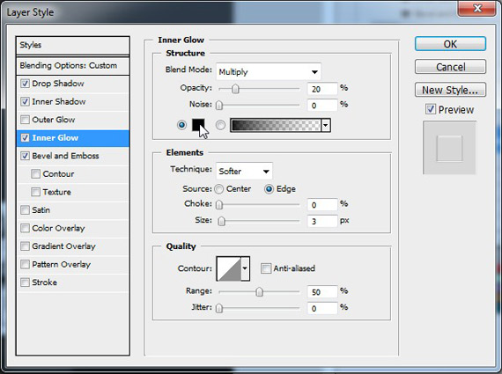
Task: Open the Satin settings label
Action: pyautogui.click(x=41, y=210)
